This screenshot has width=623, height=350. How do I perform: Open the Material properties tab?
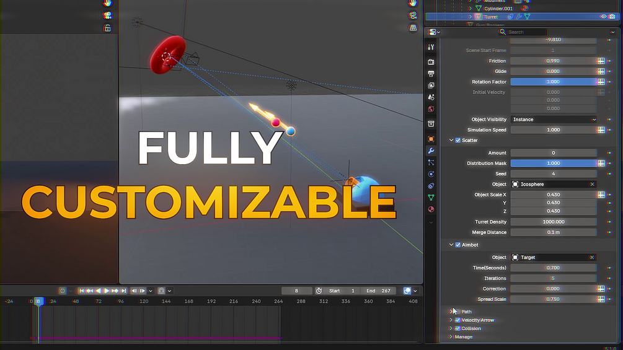tap(431, 209)
